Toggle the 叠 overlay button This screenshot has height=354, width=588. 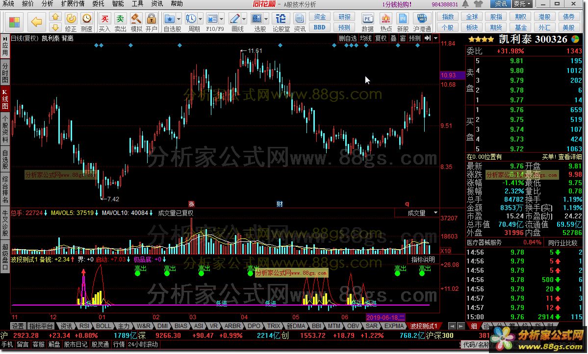(x=393, y=38)
